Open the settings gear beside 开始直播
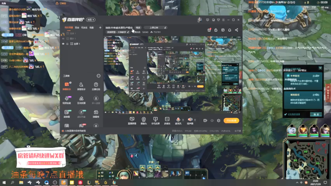This screenshot has height=186, width=331. (218, 121)
